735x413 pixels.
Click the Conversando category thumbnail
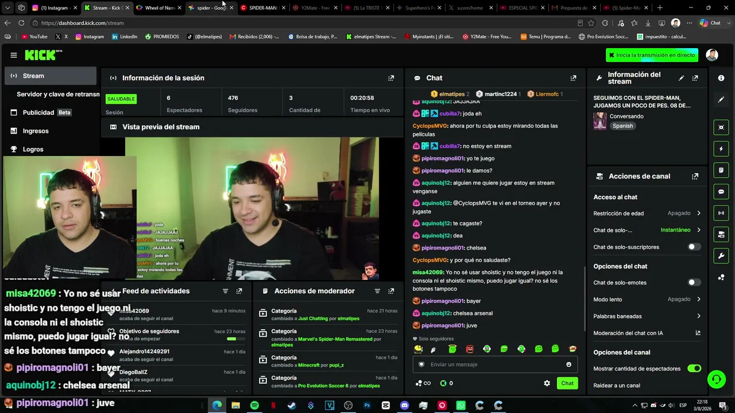pyautogui.click(x=600, y=120)
